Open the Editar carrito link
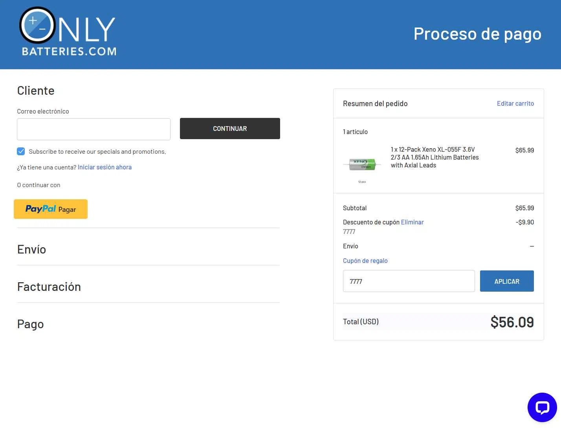The width and height of the screenshot is (561, 430). pos(515,103)
